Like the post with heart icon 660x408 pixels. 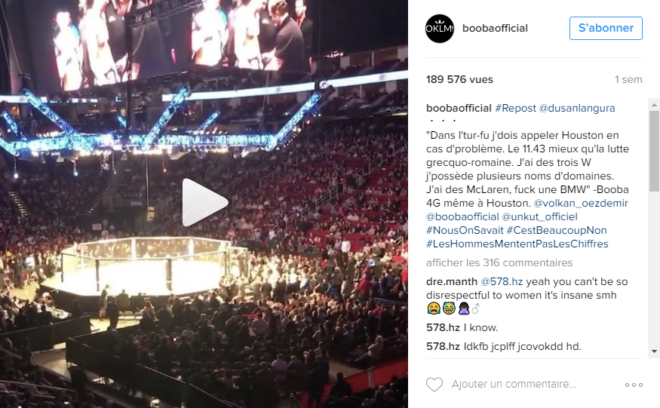click(434, 384)
